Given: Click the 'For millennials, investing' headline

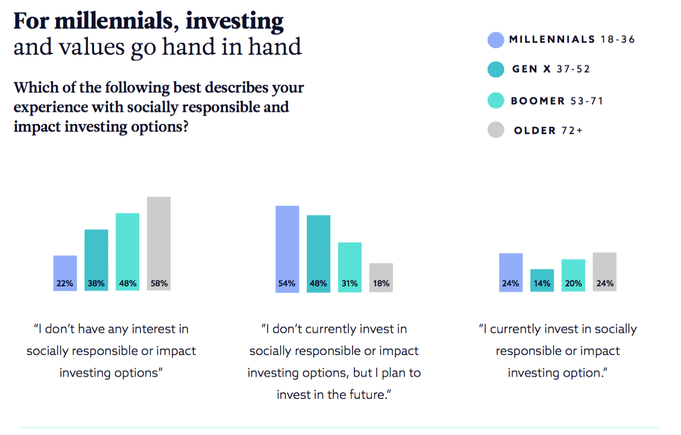Looking at the screenshot, I should [149, 22].
